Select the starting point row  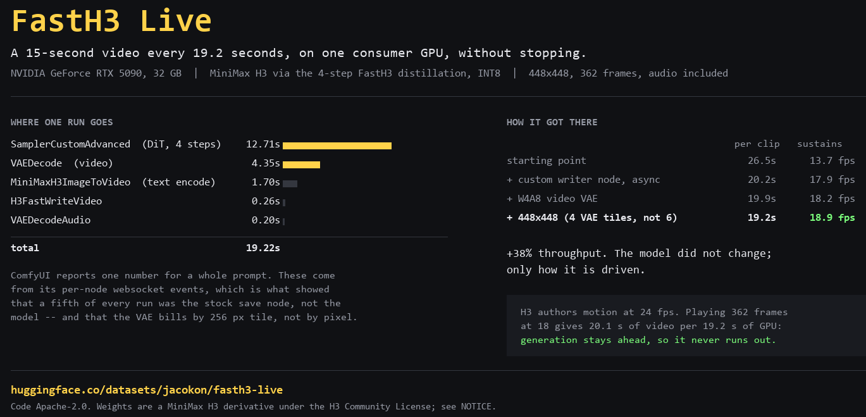click(681, 161)
